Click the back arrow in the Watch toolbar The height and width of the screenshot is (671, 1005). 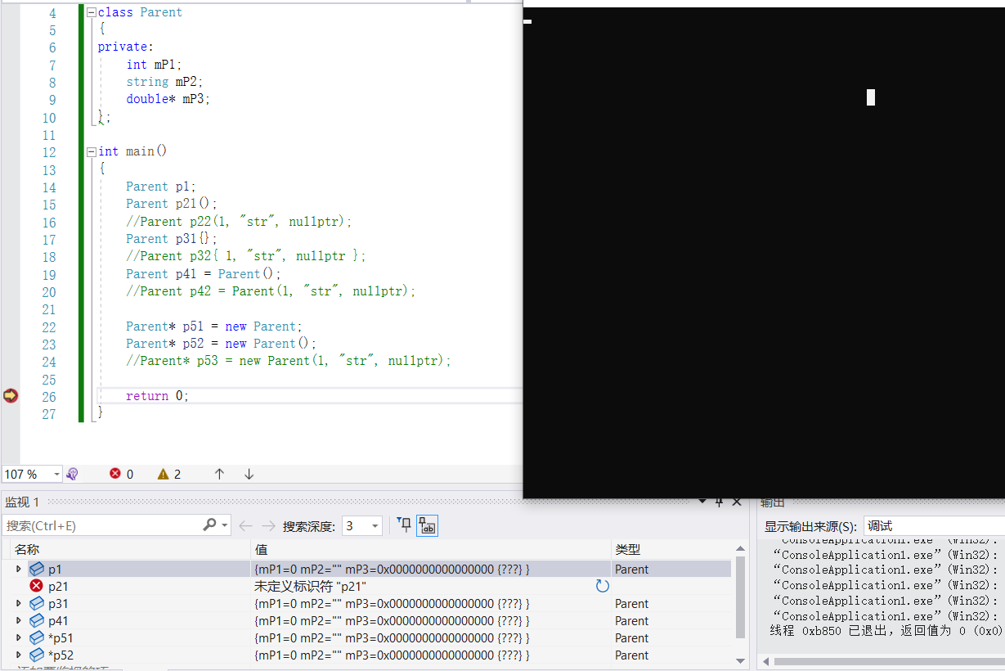(245, 525)
